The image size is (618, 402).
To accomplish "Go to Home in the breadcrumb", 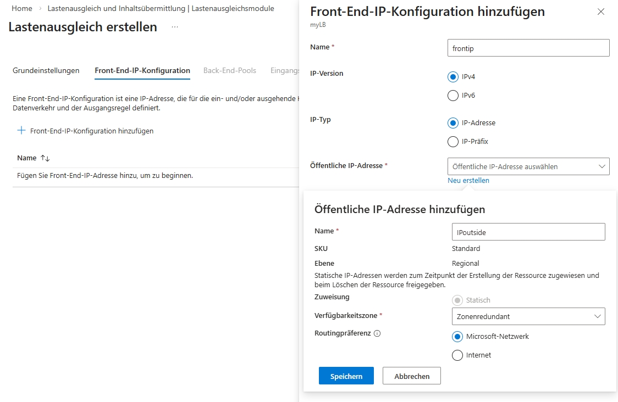I will pos(22,9).
